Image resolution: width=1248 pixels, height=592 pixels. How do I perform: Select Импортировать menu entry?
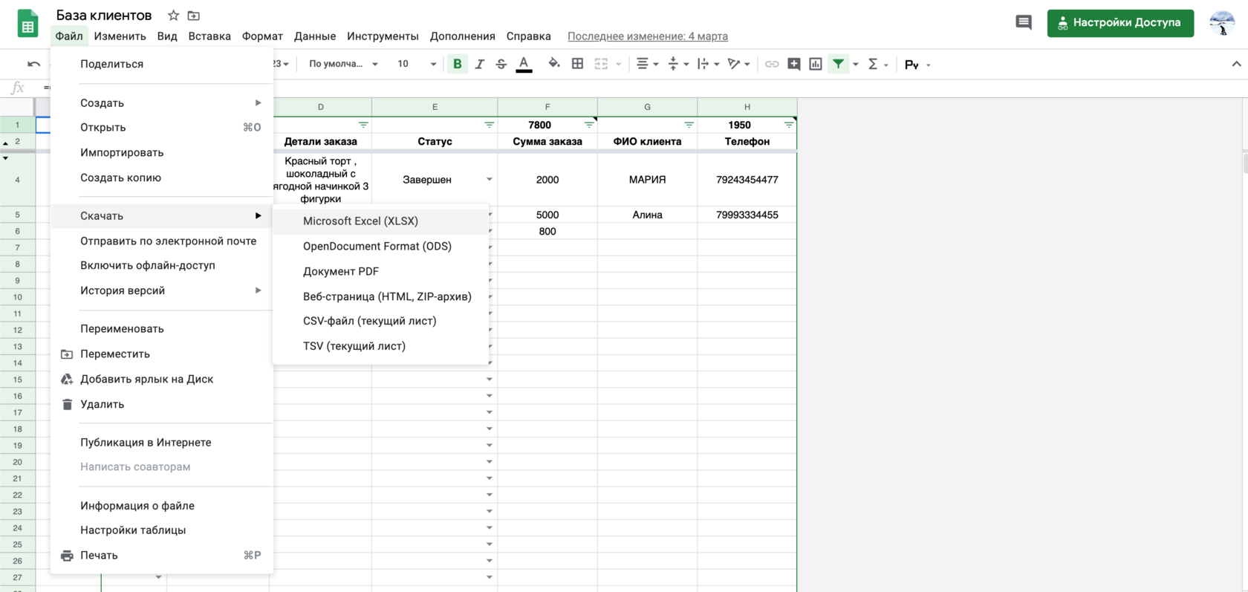162,152
